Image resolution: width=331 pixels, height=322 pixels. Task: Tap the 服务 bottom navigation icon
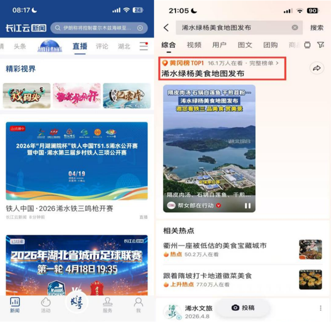pos(108,305)
